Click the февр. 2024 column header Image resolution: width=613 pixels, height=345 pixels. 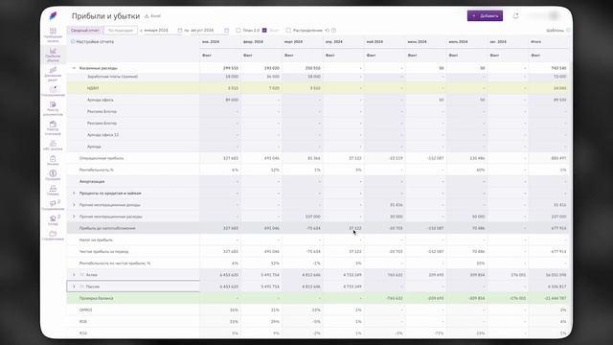[253, 41]
